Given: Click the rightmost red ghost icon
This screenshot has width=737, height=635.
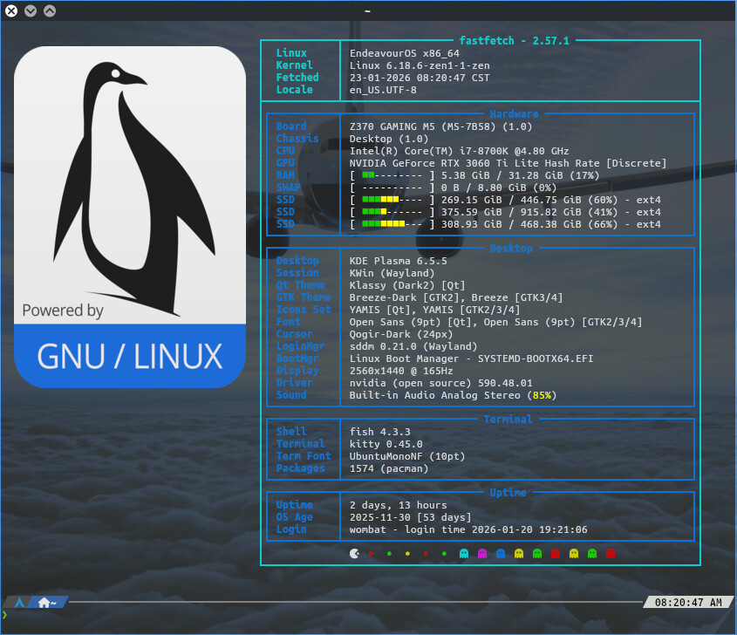Looking at the screenshot, I should (611, 553).
